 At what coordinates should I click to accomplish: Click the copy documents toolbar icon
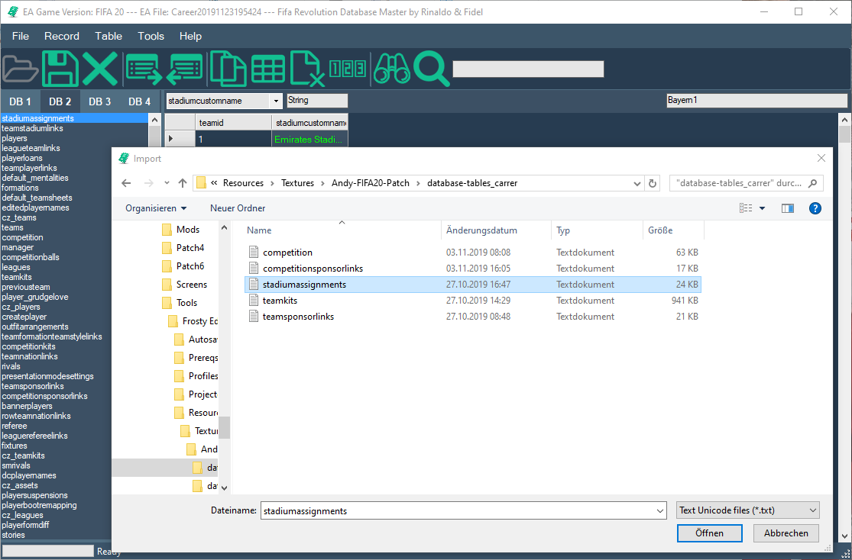(x=228, y=69)
